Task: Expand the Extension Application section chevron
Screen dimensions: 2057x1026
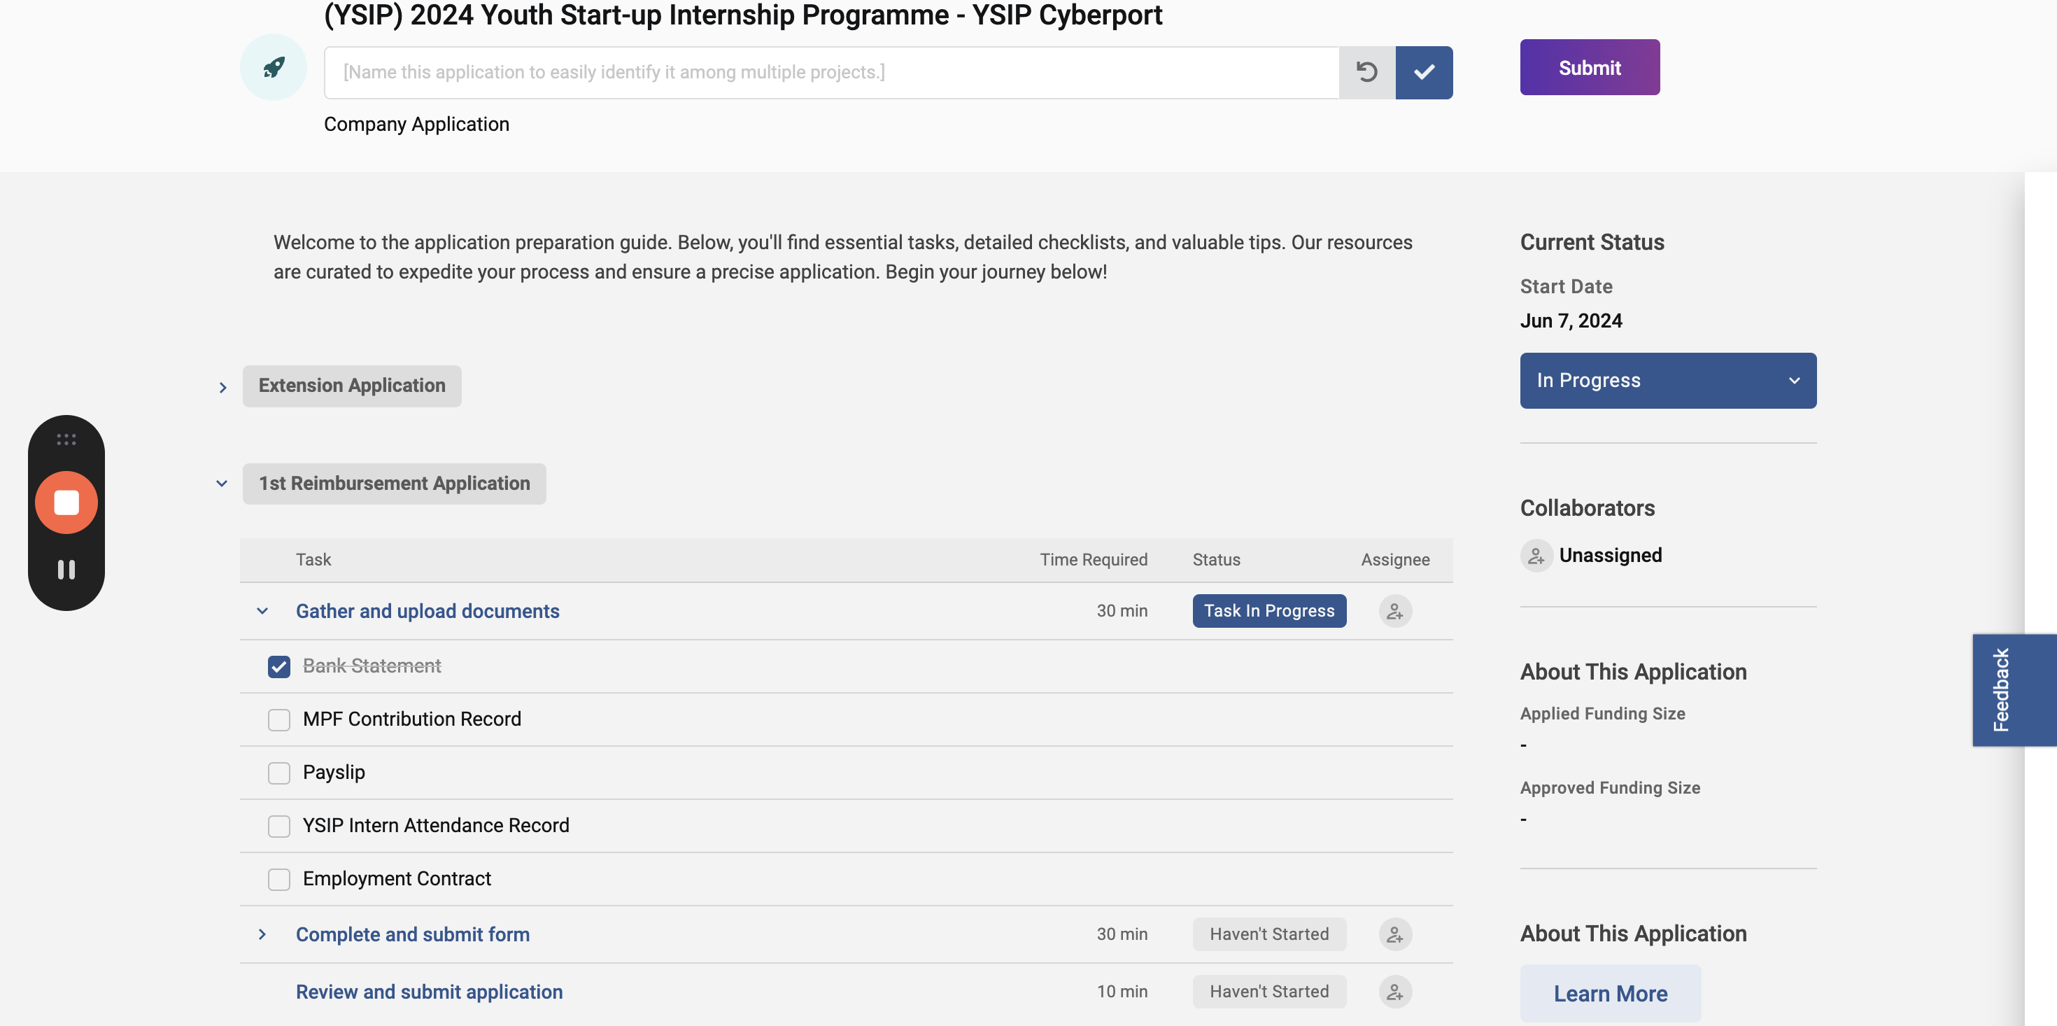Action: 222,388
